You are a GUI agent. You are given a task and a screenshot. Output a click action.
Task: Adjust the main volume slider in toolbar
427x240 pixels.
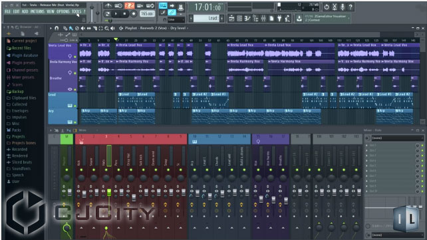[92, 13]
